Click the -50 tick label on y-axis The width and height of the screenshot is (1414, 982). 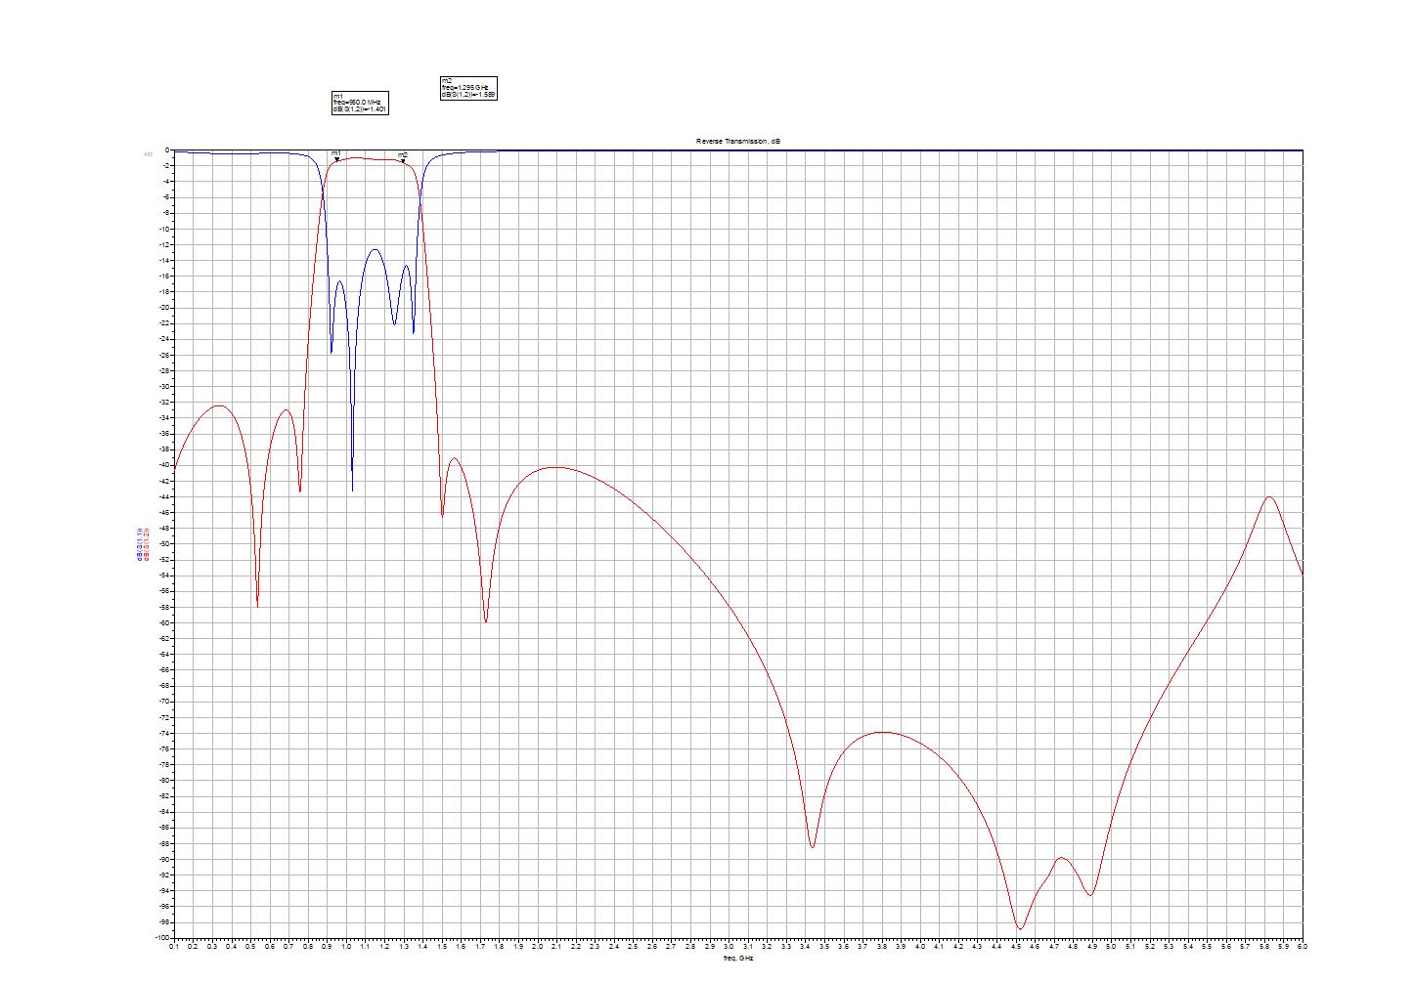[164, 544]
